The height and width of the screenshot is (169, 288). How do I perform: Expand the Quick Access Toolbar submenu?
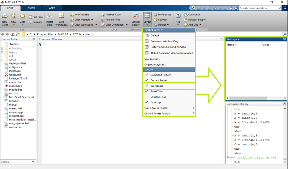(x=169, y=108)
